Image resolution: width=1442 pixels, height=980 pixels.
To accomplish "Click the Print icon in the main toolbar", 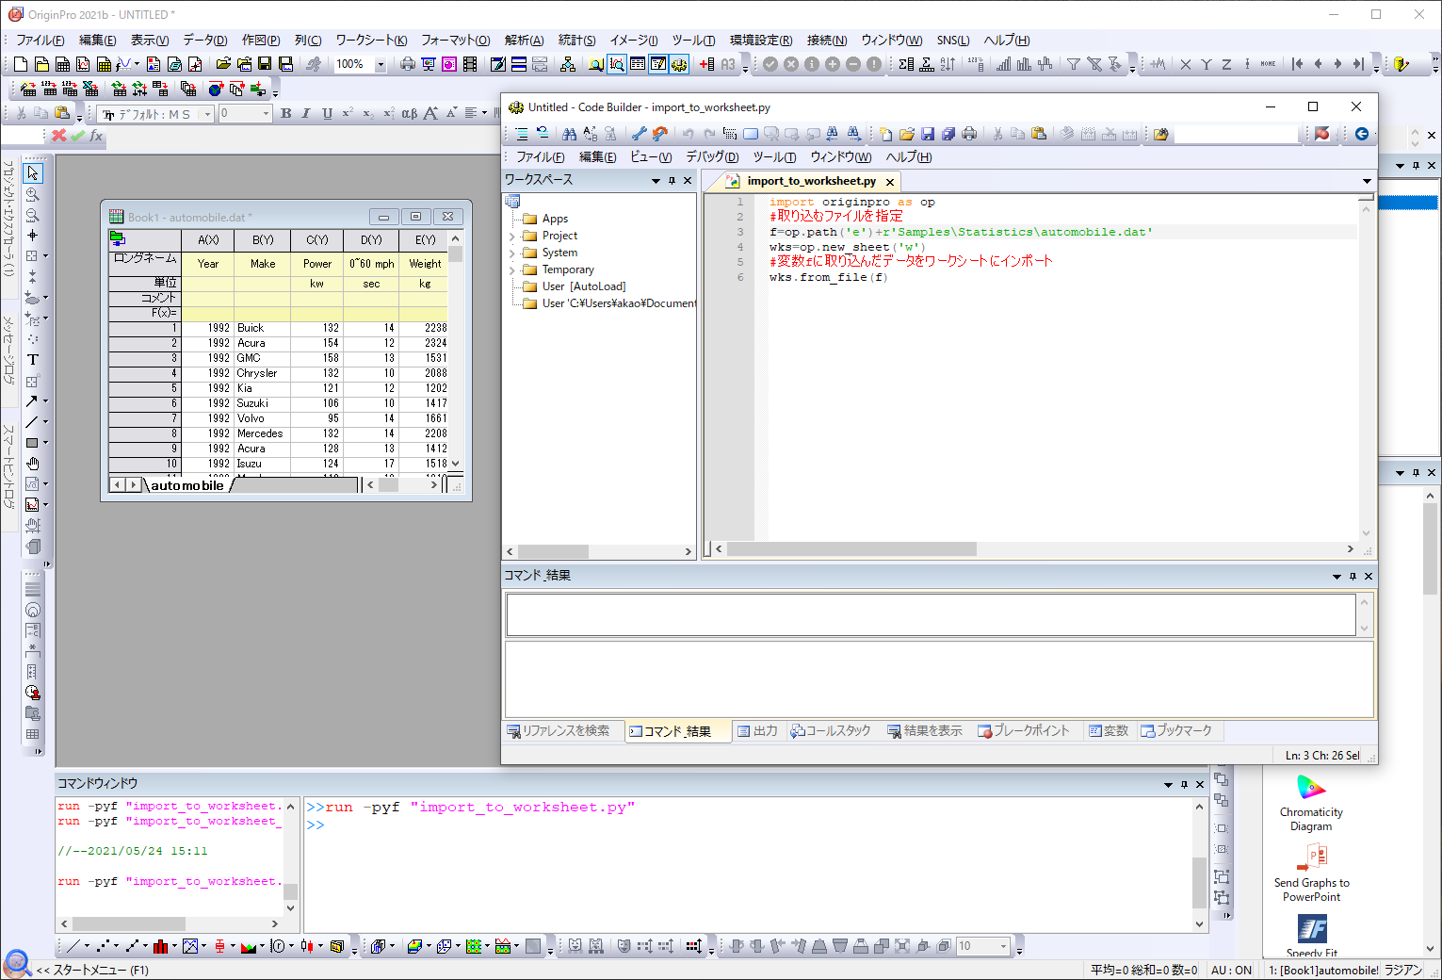I will [x=408, y=64].
